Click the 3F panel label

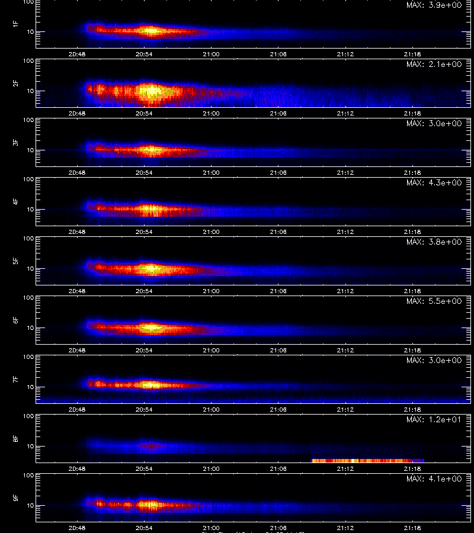coord(15,142)
